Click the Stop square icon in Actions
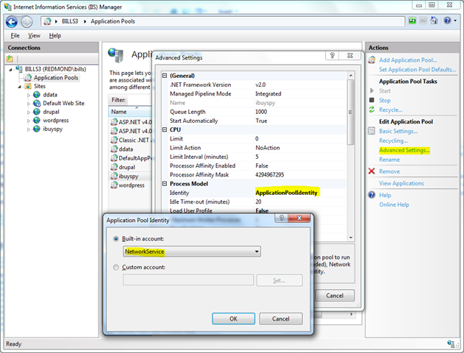The width and height of the screenshot is (464, 353). (x=371, y=100)
